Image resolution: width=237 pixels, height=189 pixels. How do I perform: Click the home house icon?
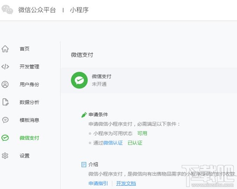coord(5,49)
